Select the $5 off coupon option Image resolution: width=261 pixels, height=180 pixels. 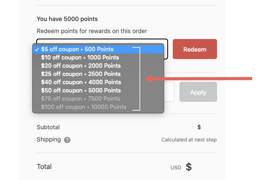pos(77,49)
